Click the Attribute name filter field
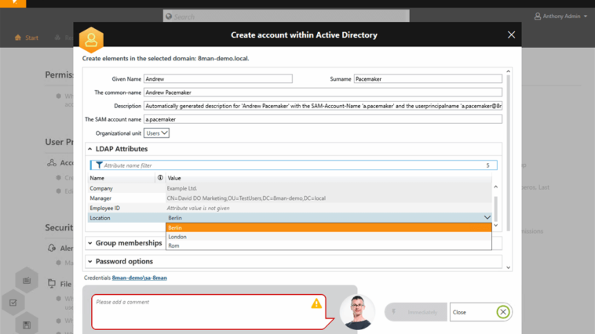Image resolution: width=595 pixels, height=334 pixels. (290, 165)
